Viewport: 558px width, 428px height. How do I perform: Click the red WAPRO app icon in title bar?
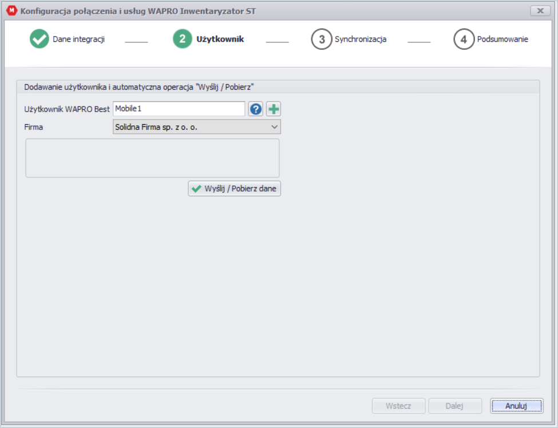coord(12,11)
